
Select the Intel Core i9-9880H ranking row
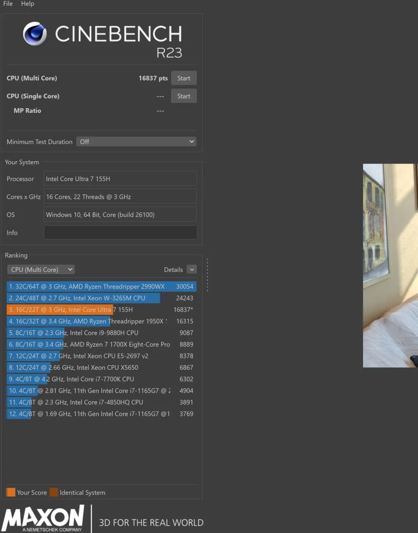[101, 333]
